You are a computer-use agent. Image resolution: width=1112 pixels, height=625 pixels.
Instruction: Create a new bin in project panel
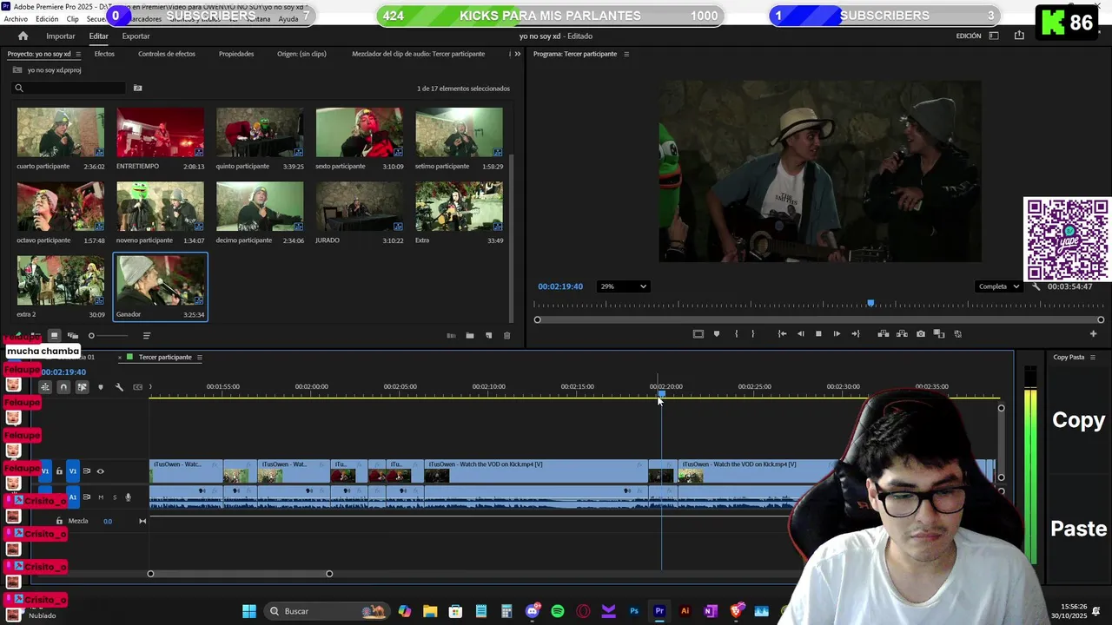point(470,336)
